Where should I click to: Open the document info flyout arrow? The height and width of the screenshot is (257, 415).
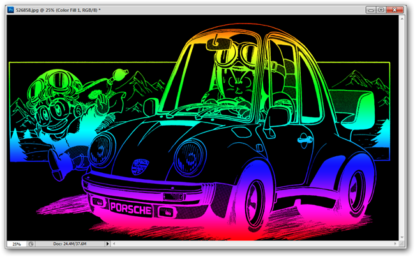click(107, 244)
